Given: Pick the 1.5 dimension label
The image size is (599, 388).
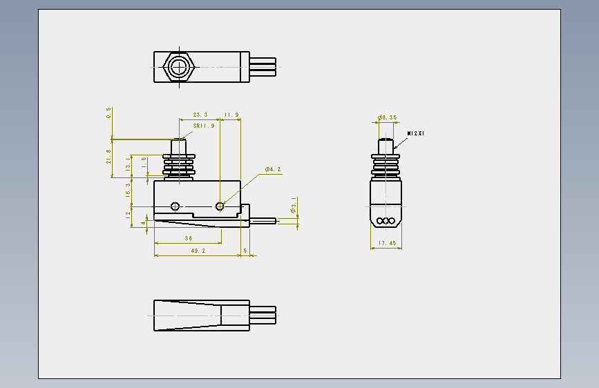Looking at the screenshot, I should pyautogui.click(x=144, y=162).
